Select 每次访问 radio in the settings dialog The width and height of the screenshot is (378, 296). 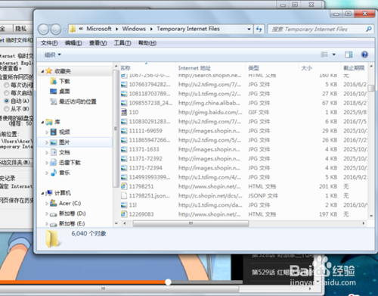point(7,85)
